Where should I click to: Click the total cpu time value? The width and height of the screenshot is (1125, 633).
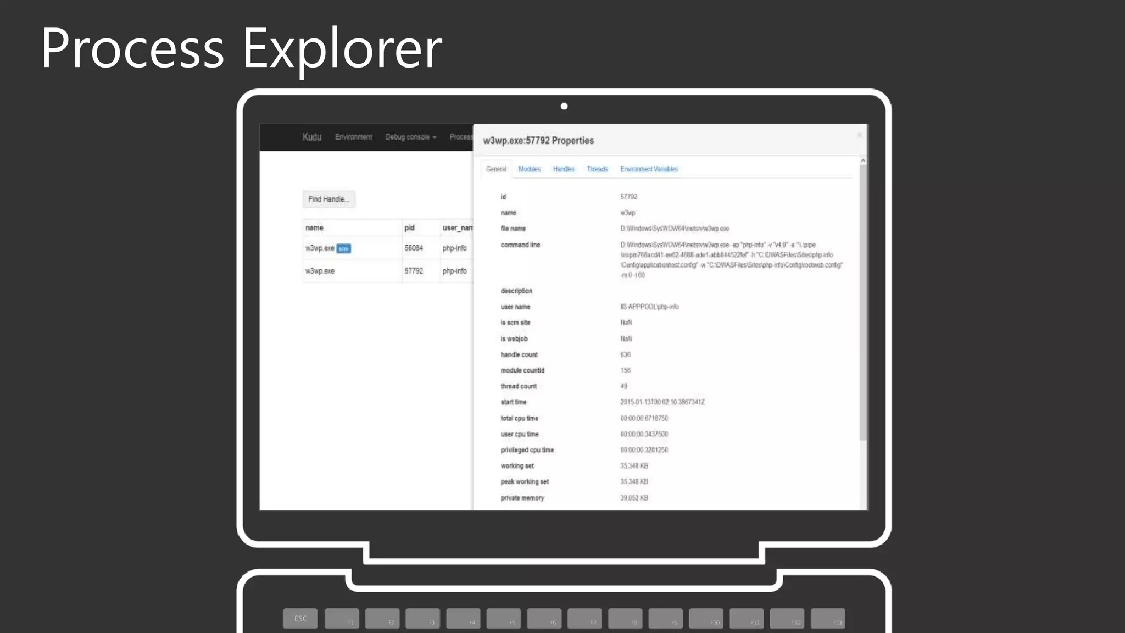tap(644, 418)
